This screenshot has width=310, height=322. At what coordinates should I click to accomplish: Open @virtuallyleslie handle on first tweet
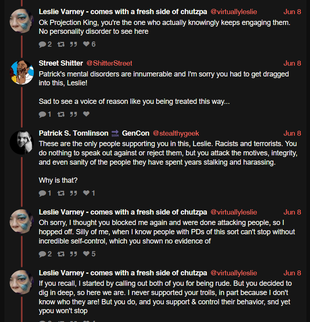point(234,12)
